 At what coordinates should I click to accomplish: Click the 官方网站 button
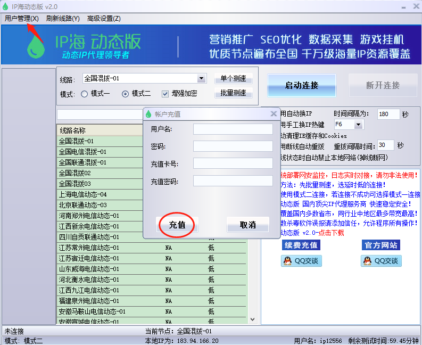click(x=381, y=245)
